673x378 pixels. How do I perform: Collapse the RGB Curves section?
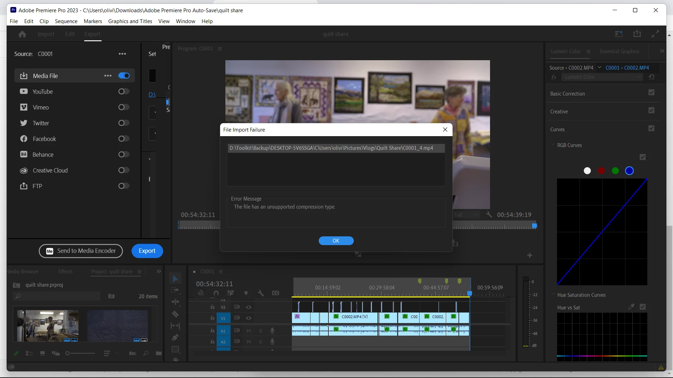pos(553,145)
